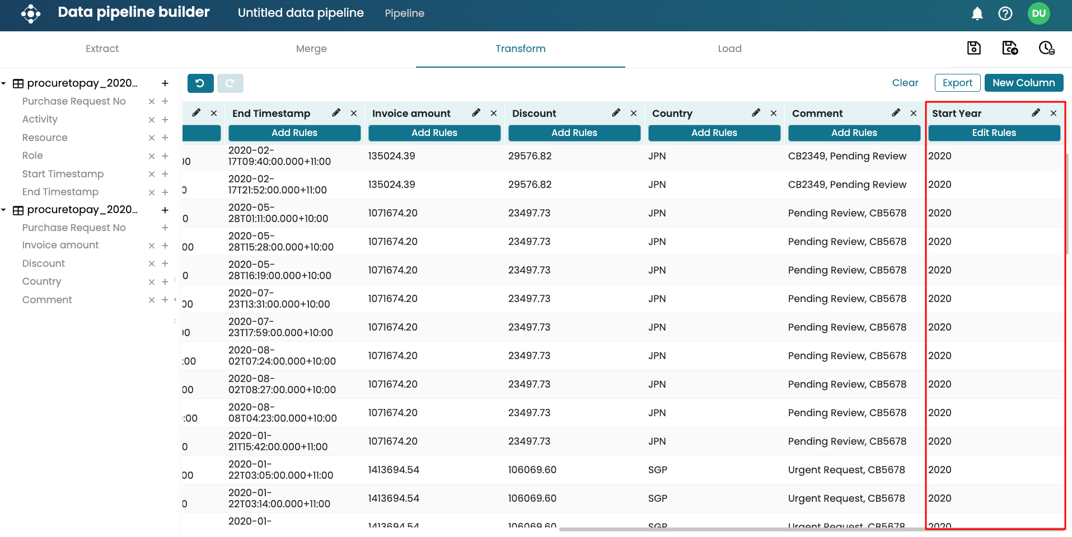Image resolution: width=1072 pixels, height=537 pixels.
Task: Click the undo arrow button
Action: 200,83
